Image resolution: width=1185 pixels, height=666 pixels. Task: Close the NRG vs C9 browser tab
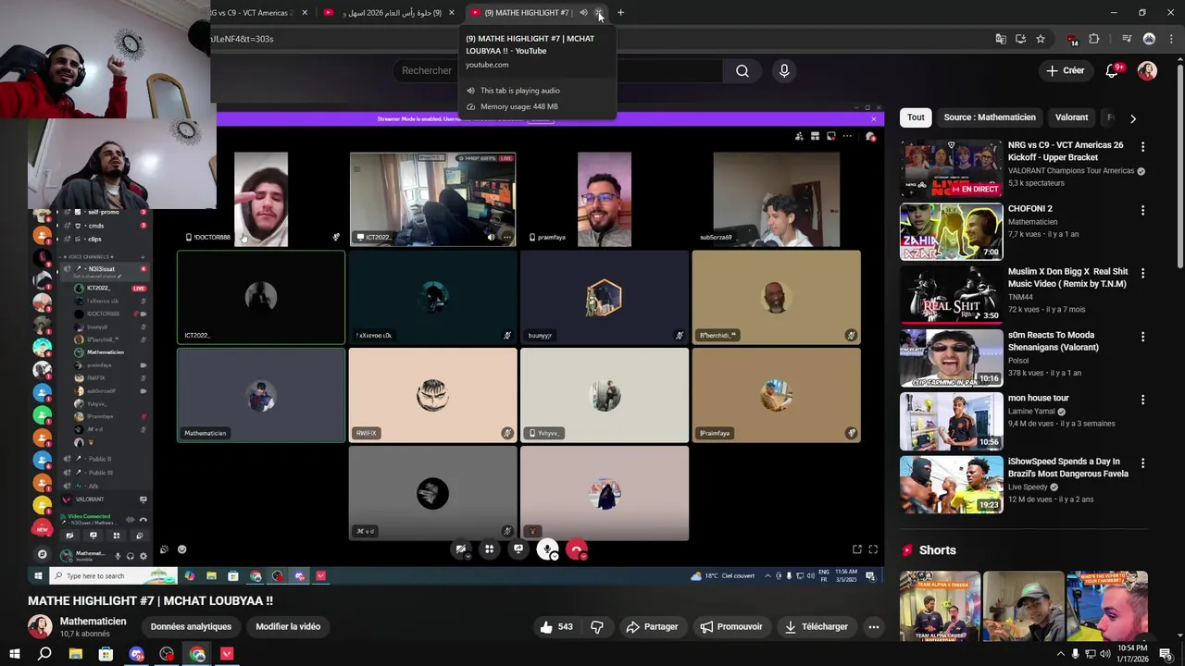pos(305,13)
